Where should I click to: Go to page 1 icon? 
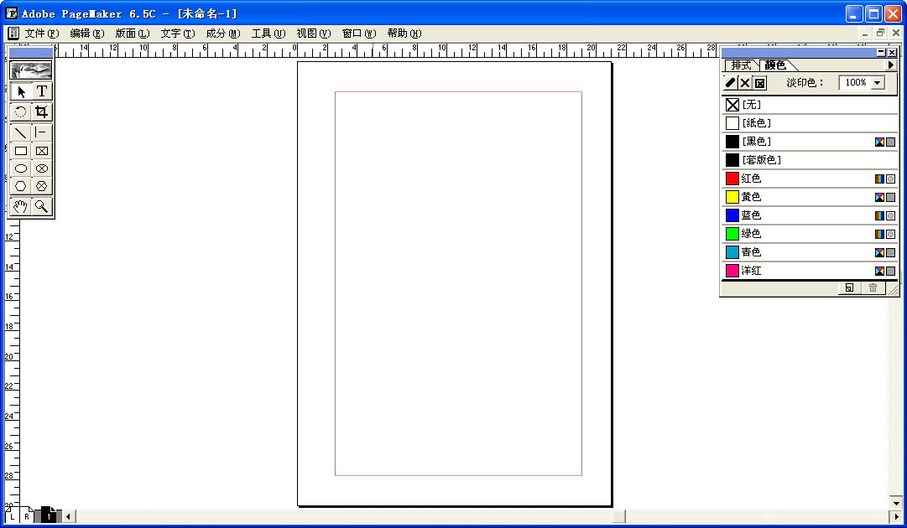[x=50, y=516]
